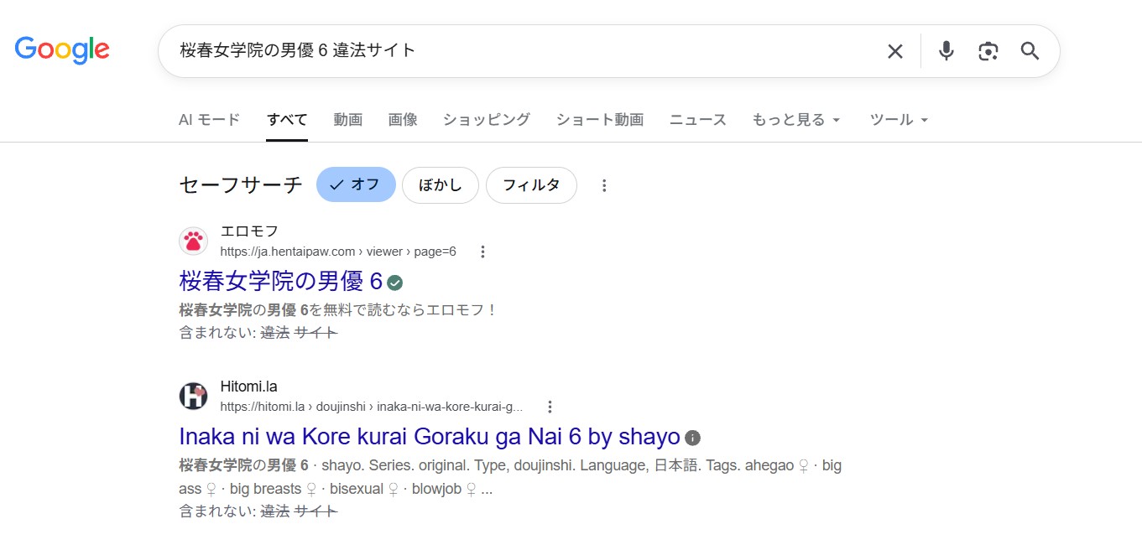The width and height of the screenshot is (1142, 550).
Task: Open search by image camera icon
Action: pos(988,51)
